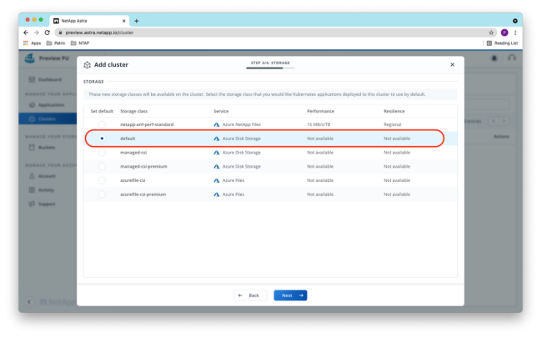542x338 pixels.
Task: Close the Add cluster dialog
Action: tap(452, 64)
